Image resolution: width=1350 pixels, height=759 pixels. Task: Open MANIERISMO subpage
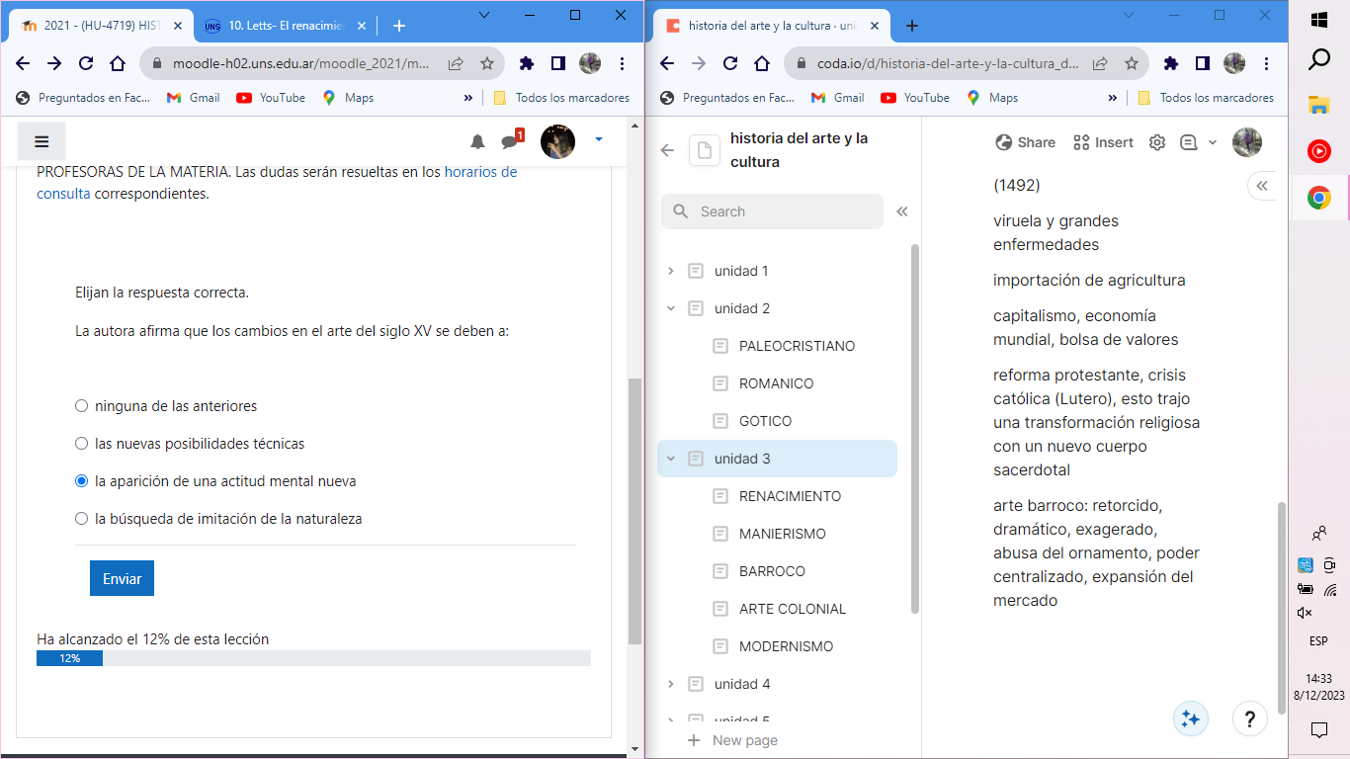coord(782,534)
